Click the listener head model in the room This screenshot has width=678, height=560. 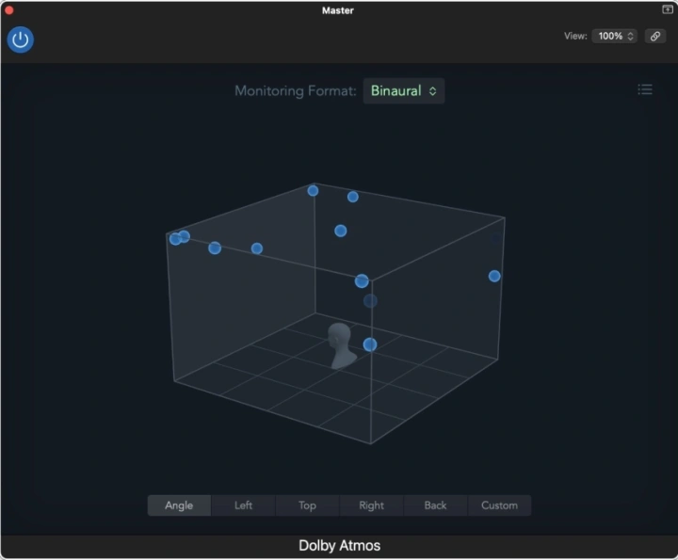(341, 346)
